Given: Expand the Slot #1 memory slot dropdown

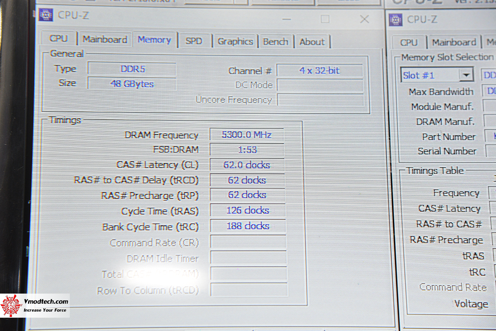Looking at the screenshot, I should click(466, 75).
